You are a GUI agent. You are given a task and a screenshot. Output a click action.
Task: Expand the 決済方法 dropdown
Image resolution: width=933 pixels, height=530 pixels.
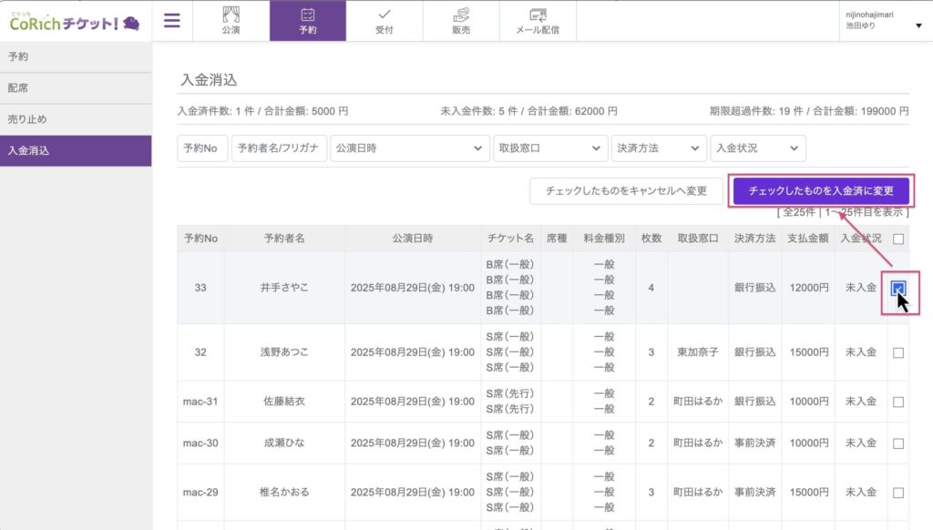click(x=659, y=148)
